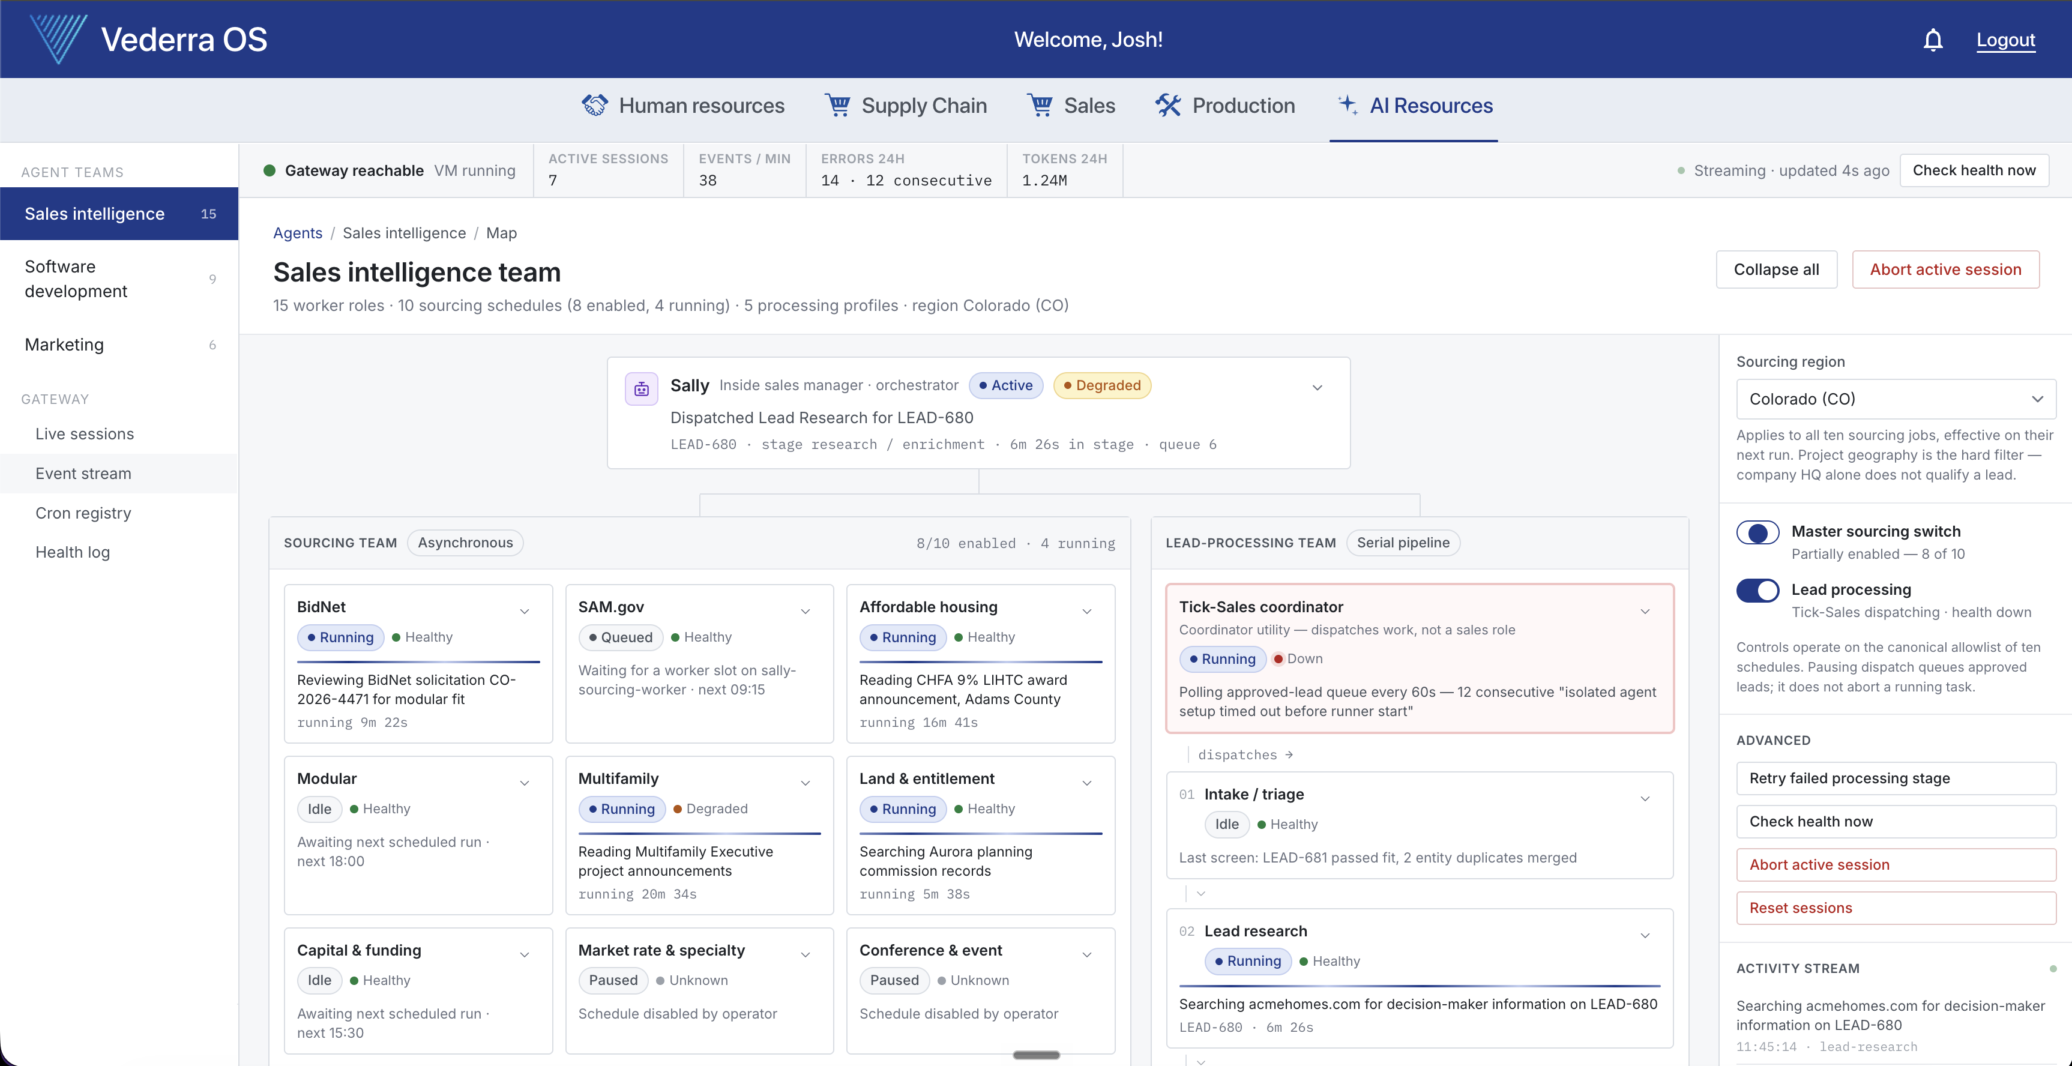Click Abort active session beside Collapse all

tap(1945, 270)
